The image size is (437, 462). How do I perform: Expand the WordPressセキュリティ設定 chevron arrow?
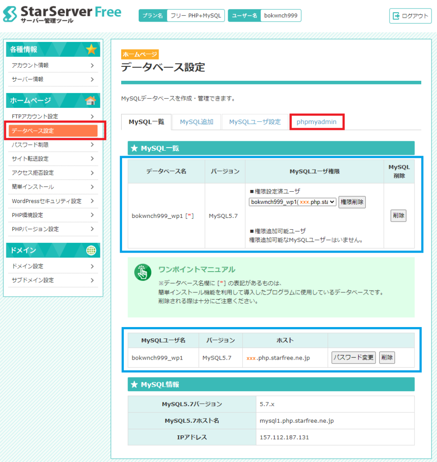92,201
